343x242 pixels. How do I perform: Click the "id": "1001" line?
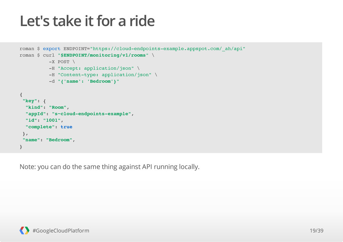tap(45, 120)
